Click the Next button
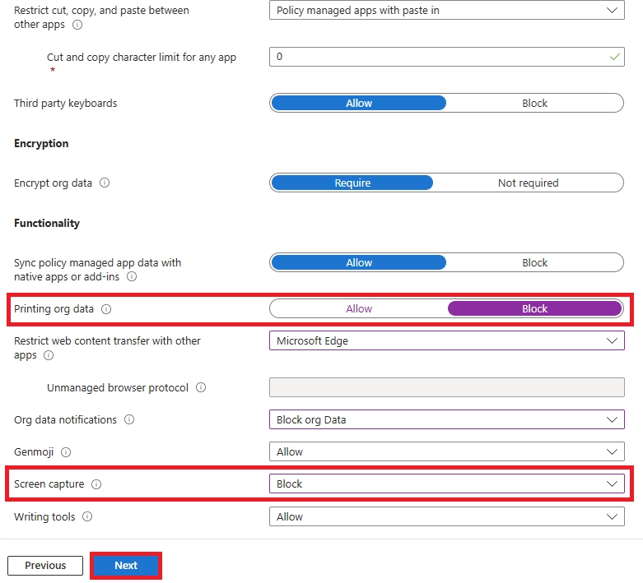Screen dimensions: 643x583 [x=126, y=566]
